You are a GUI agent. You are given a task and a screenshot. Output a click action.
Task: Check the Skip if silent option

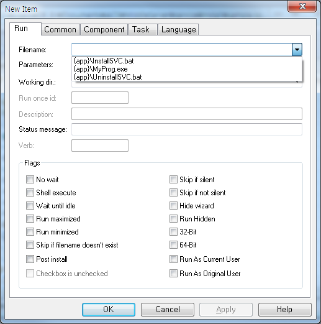pos(173,180)
